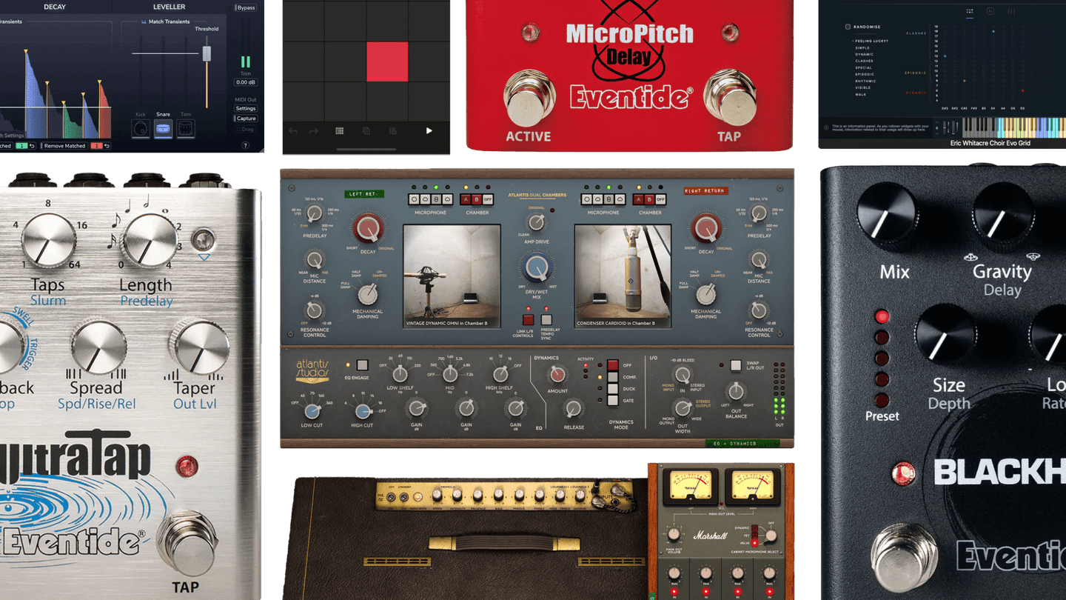Click the Remove Matched button
The height and width of the screenshot is (600, 1066).
(x=64, y=146)
